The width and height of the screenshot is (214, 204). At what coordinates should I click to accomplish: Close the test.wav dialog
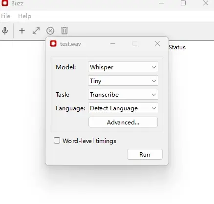coord(157,43)
